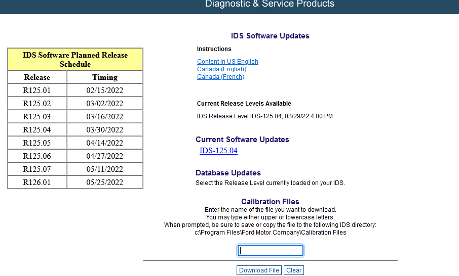The image size is (459, 276).
Task: Select the R125.07 release cell
Action: coord(37,169)
